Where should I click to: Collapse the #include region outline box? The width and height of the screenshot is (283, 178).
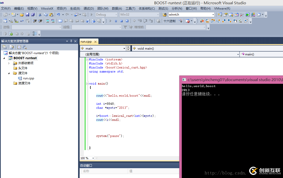point(87,59)
